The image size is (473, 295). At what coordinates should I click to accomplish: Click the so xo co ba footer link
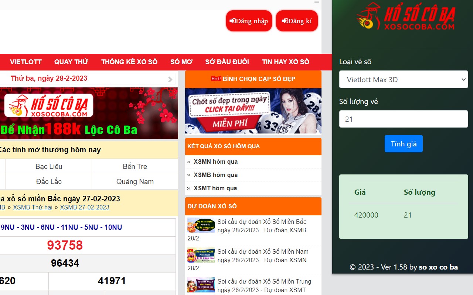tap(438, 267)
